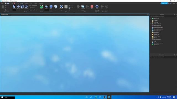The height and width of the screenshot is (99, 177).
Task: Maximize the viewport with corner icon
Action: [147, 15]
